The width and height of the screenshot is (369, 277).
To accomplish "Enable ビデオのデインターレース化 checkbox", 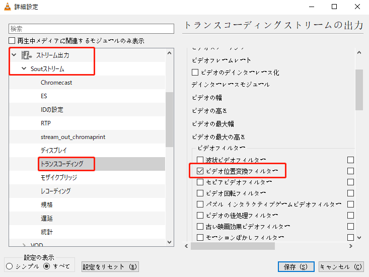I will 195,72.
